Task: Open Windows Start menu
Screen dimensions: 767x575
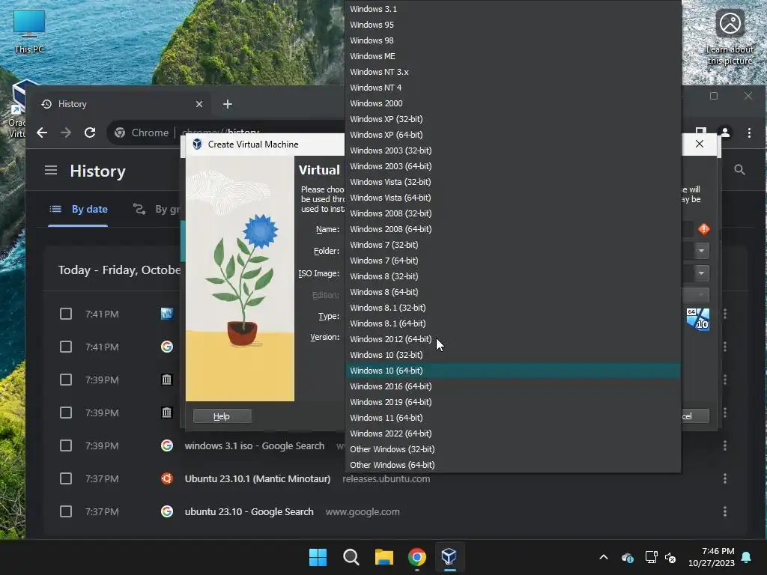Action: 318,557
